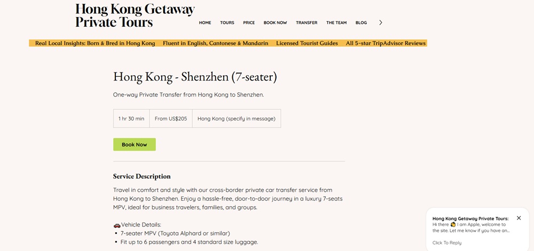Click the waving emoji in the chat message
The height and width of the screenshot is (251, 534).
coord(453,224)
